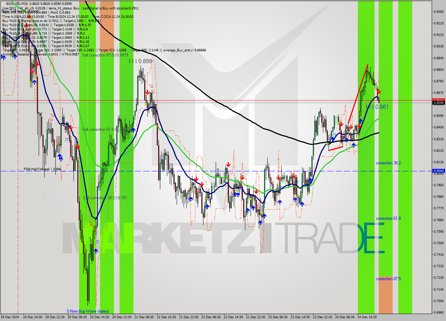Click the '22 Dec 14:30' time label
Viewport: 446px width, 321px height.
pyautogui.click(x=233, y=317)
